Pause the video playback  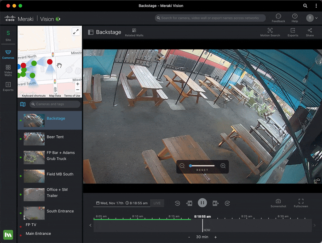tap(202, 203)
